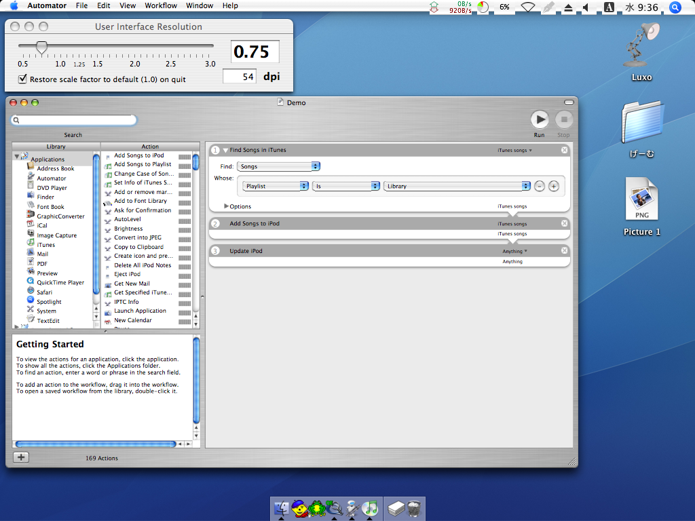Image resolution: width=695 pixels, height=521 pixels.
Task: Open Anything input menu of Update iPod
Action: pos(514,251)
